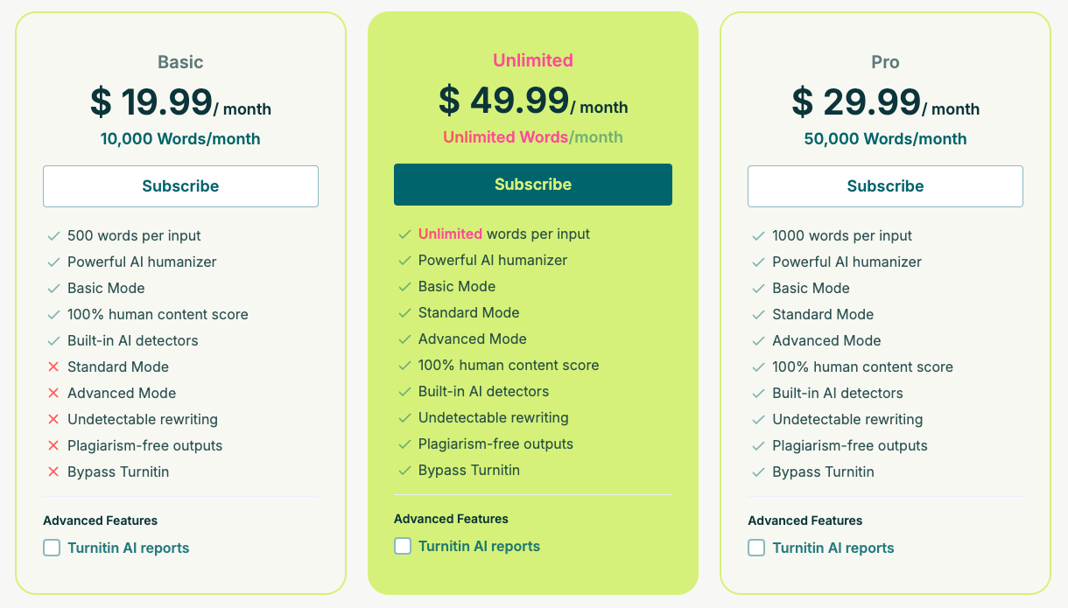Select the '$ 49.99 / month' price text
The image size is (1068, 608).
pyautogui.click(x=532, y=99)
